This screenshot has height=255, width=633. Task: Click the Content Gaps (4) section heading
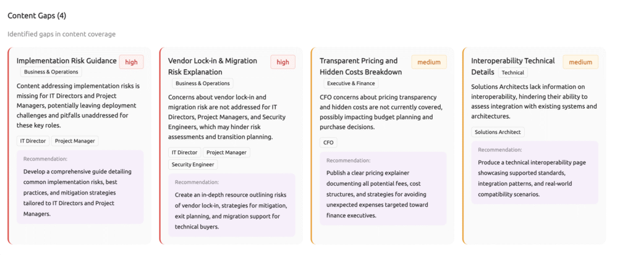click(36, 15)
